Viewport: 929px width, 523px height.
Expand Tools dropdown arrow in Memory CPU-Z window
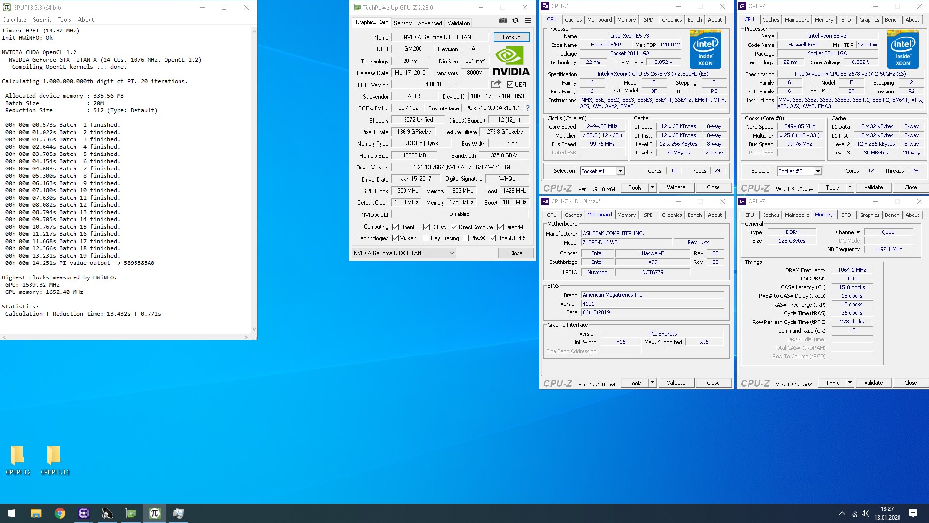(849, 383)
